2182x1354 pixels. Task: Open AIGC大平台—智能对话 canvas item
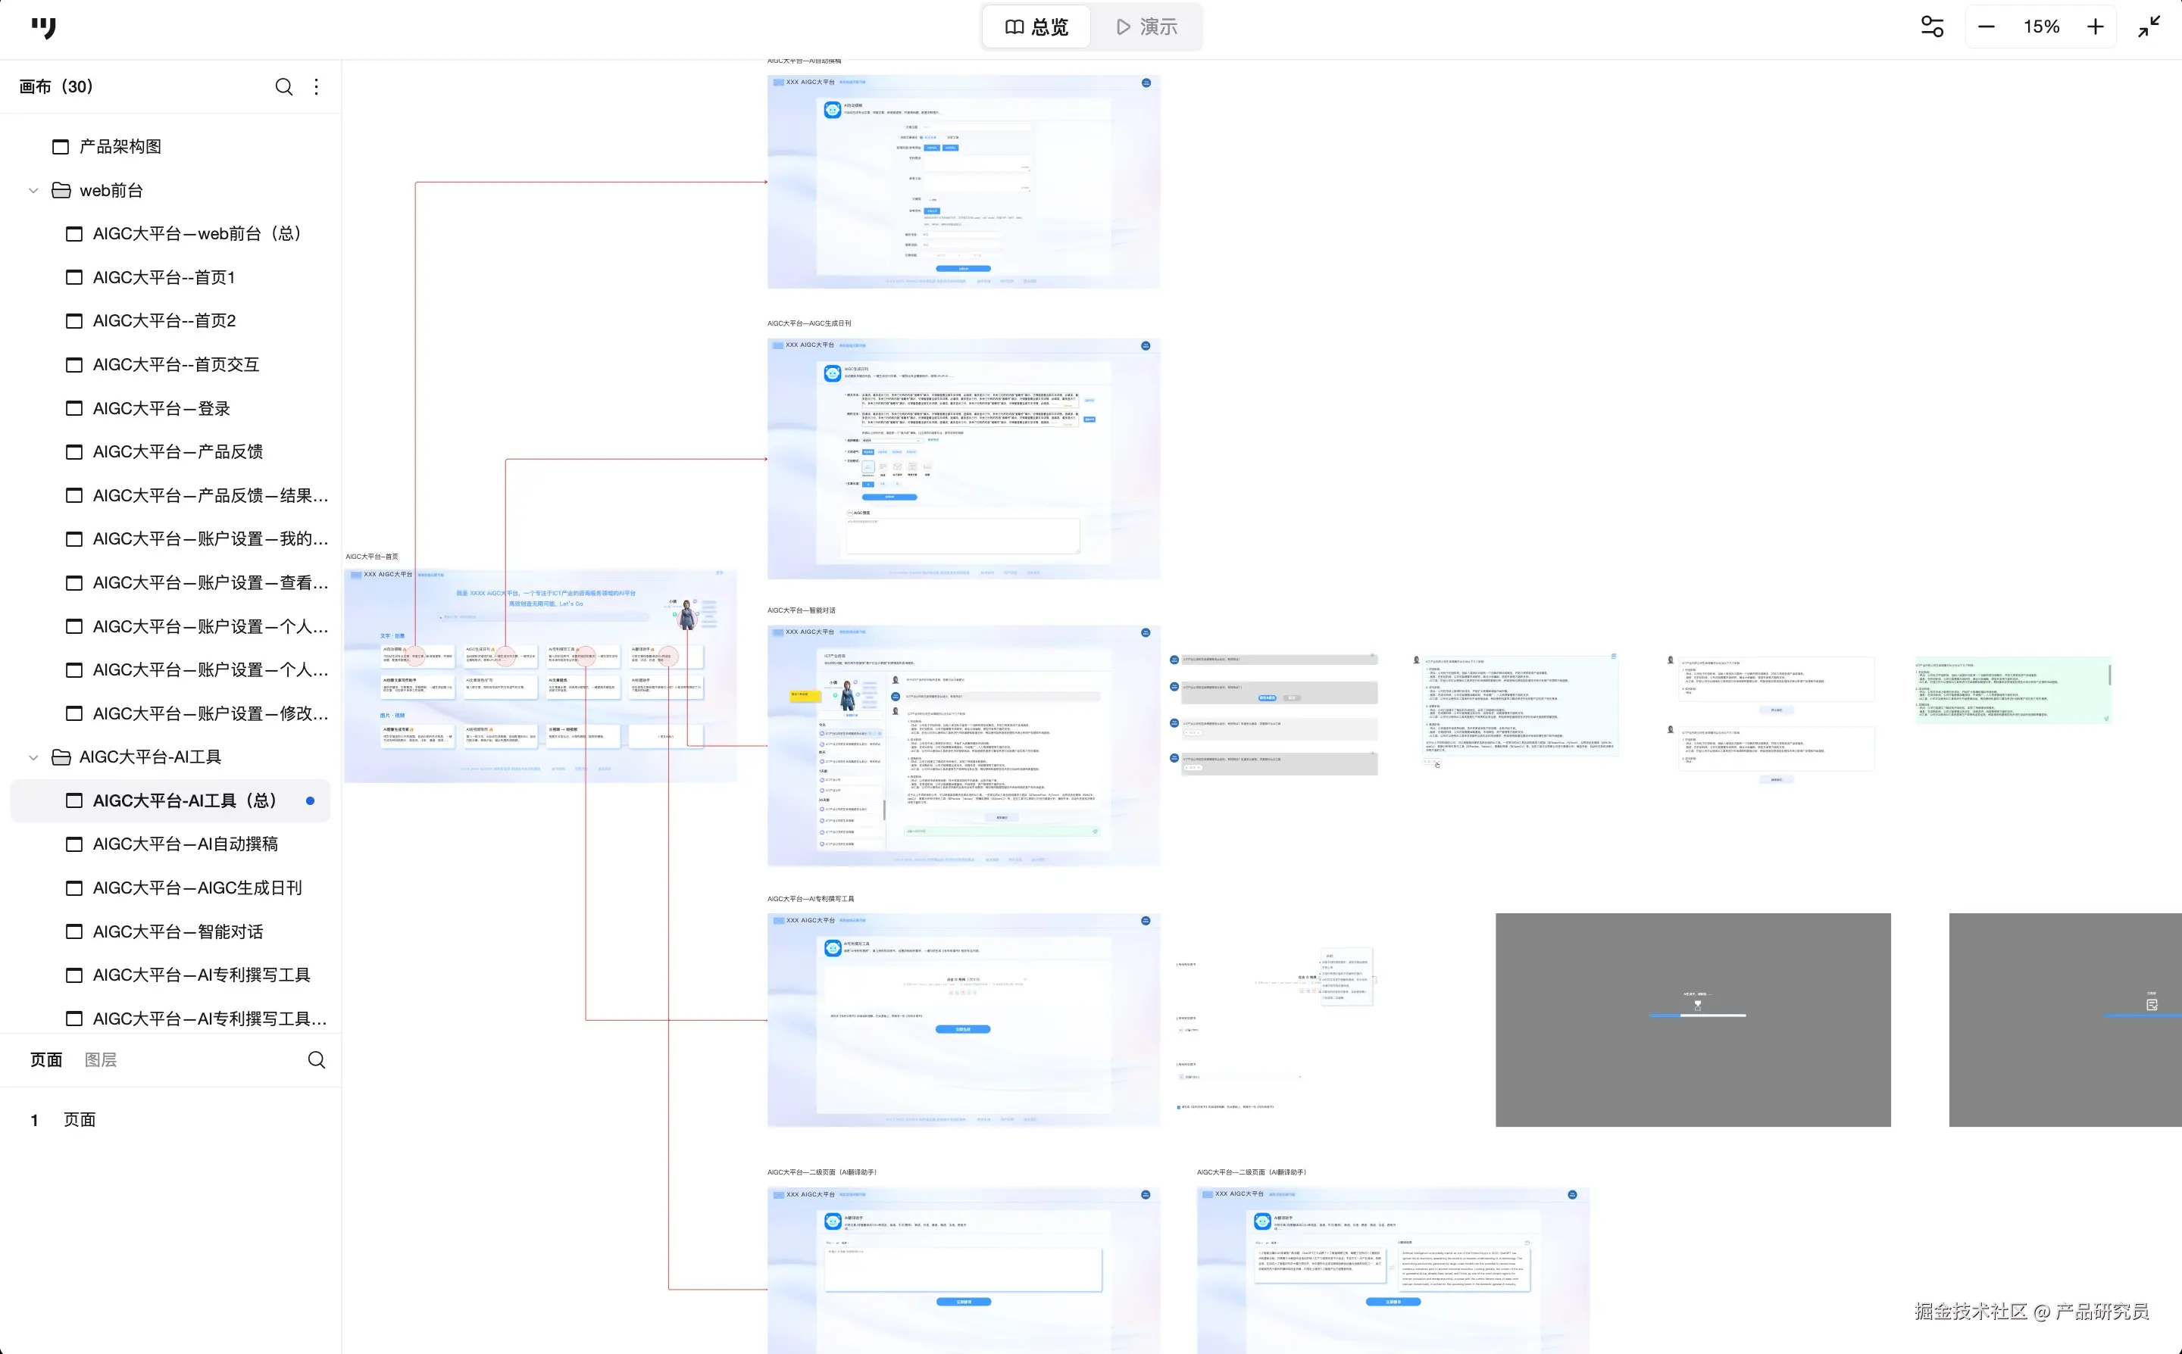177,931
